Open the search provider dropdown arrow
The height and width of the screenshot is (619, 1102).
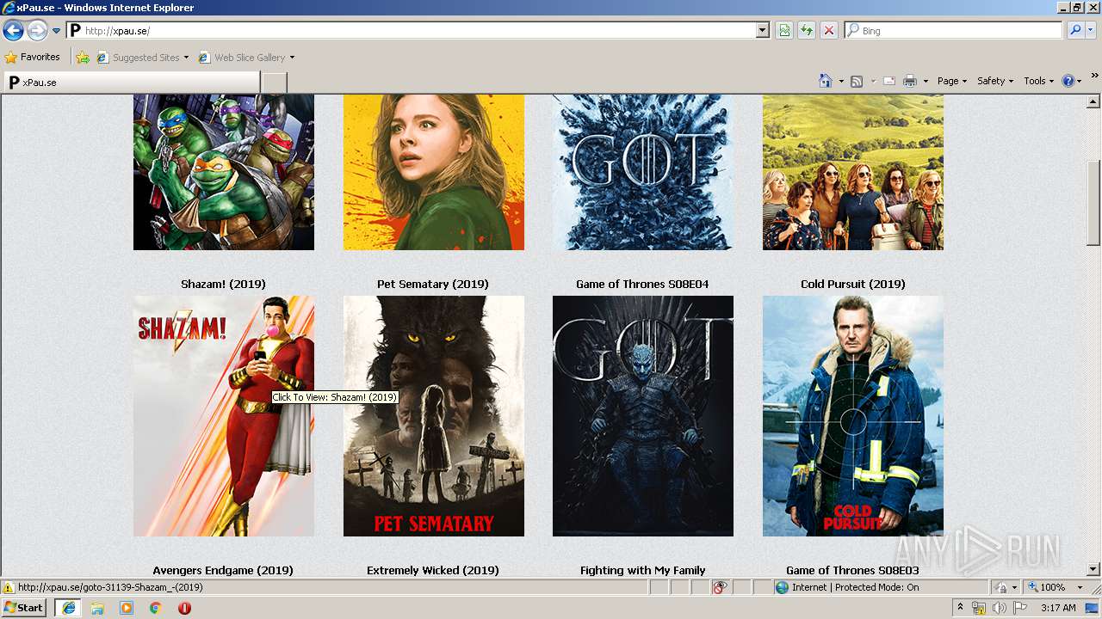pyautogui.click(x=1090, y=30)
